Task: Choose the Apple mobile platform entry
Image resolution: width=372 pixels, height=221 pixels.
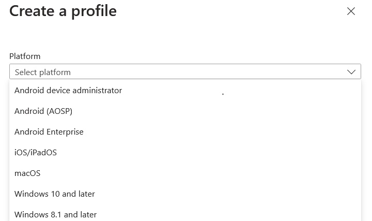Action: pyautogui.click(x=36, y=153)
